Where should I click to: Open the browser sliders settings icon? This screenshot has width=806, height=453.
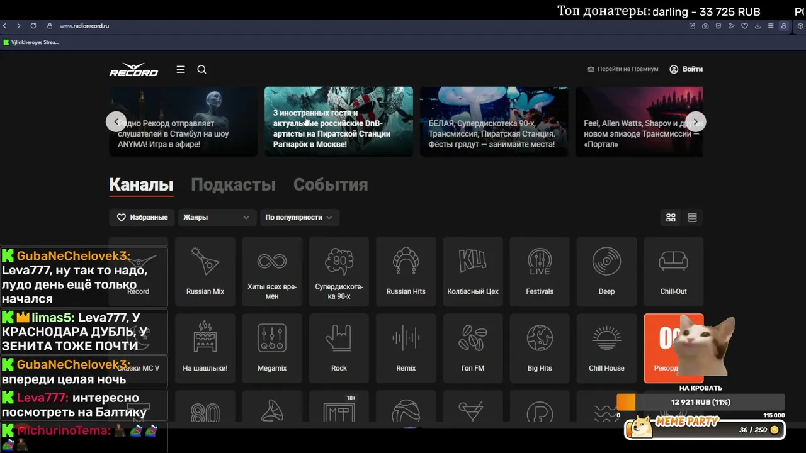pos(770,26)
